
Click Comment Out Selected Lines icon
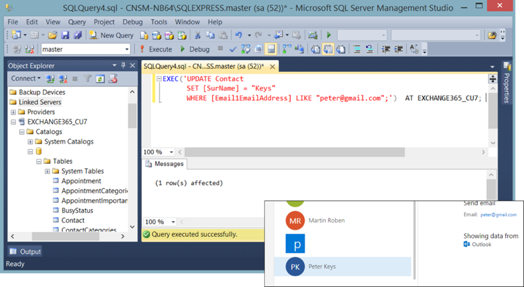(x=357, y=49)
